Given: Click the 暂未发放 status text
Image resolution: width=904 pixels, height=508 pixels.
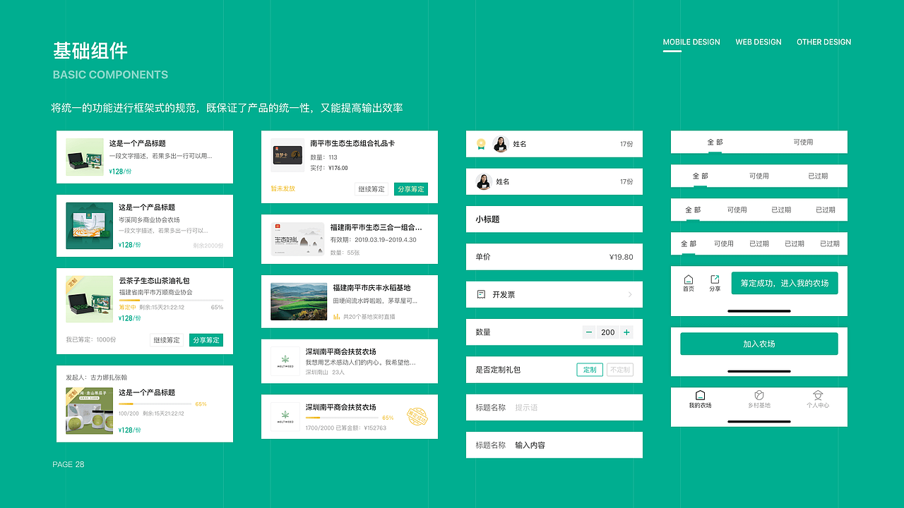Looking at the screenshot, I should coord(283,189).
